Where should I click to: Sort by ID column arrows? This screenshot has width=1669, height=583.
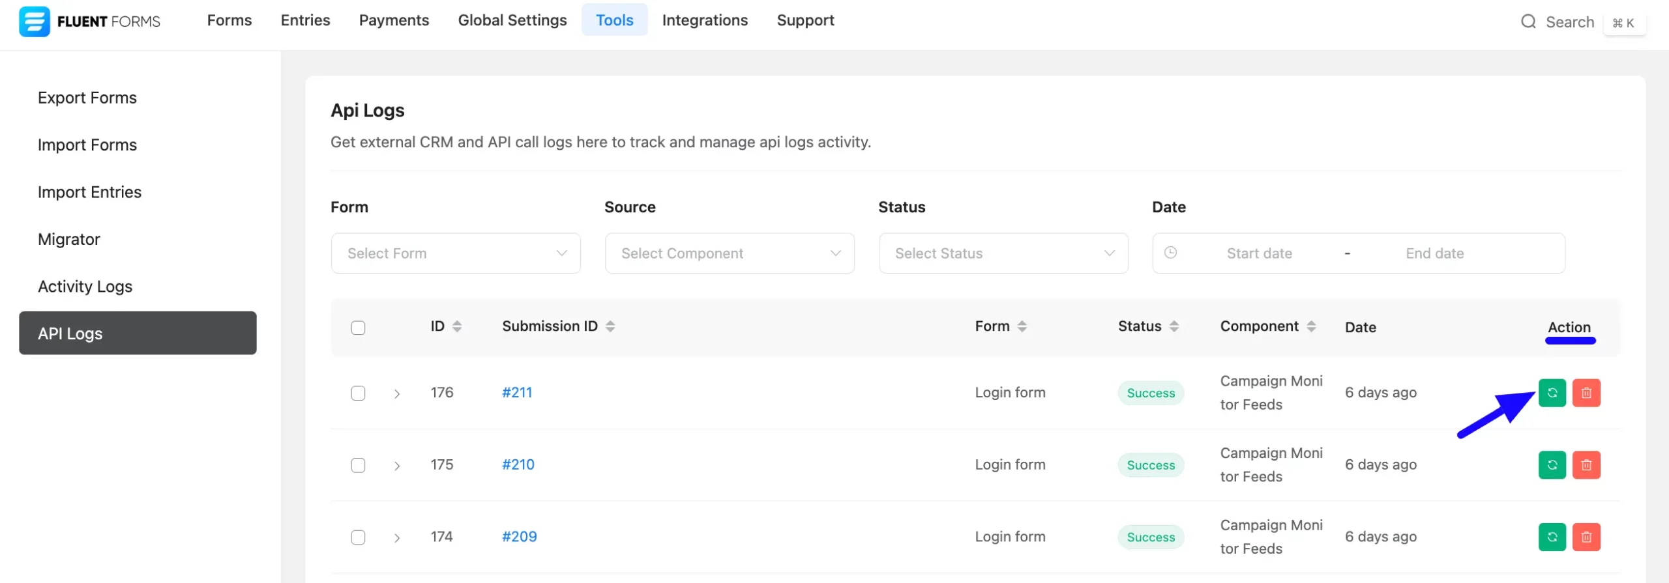457,326
